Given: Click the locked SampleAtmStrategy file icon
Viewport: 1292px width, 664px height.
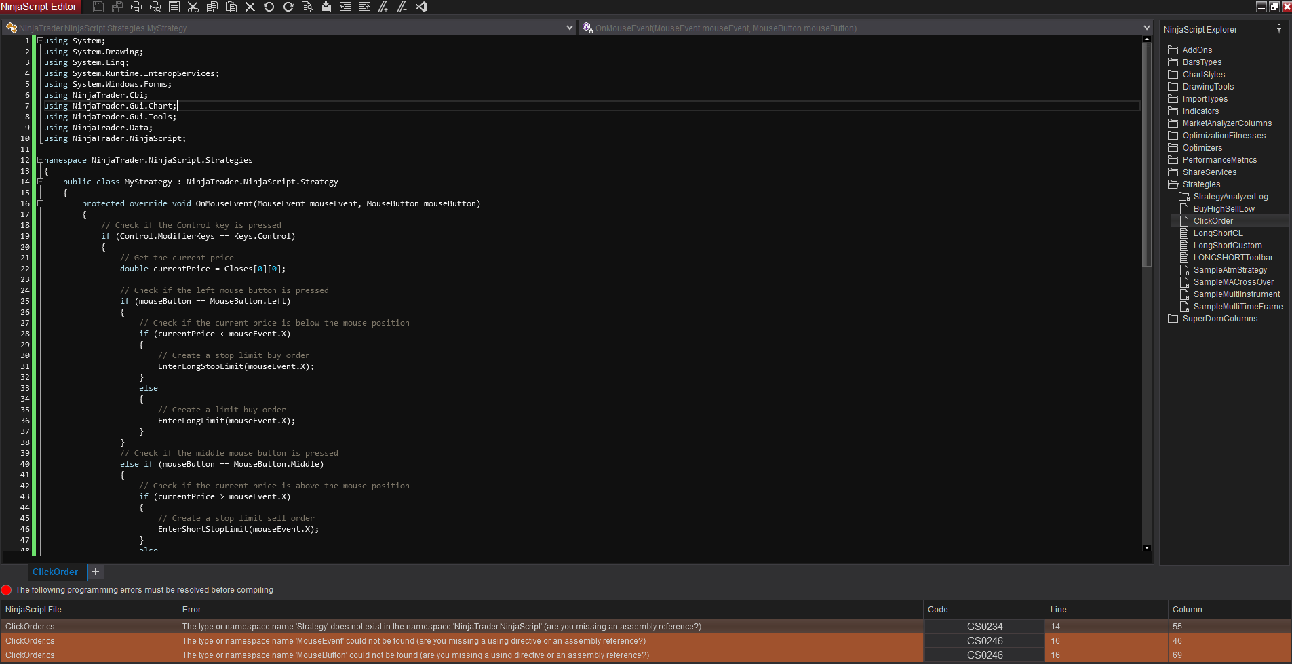Looking at the screenshot, I should 1185,270.
